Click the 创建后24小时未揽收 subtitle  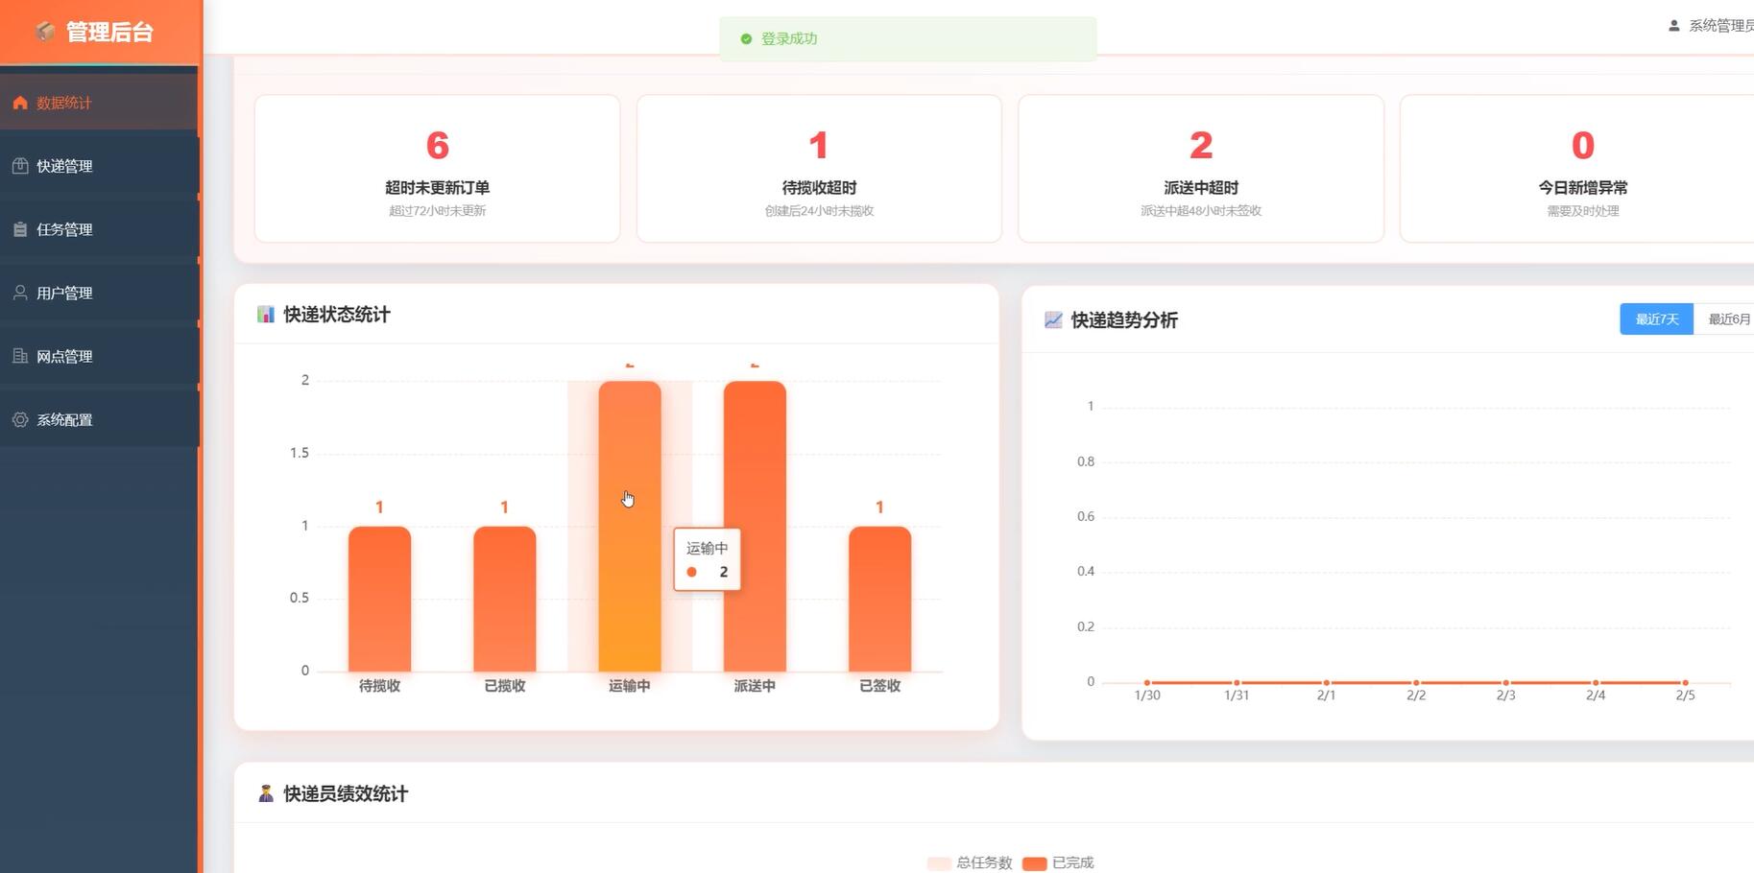[x=819, y=211]
